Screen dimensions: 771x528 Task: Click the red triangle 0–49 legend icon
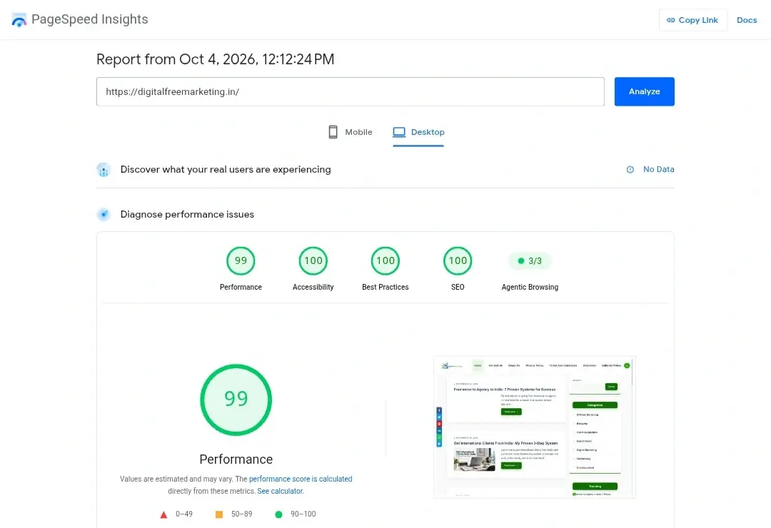(x=163, y=514)
